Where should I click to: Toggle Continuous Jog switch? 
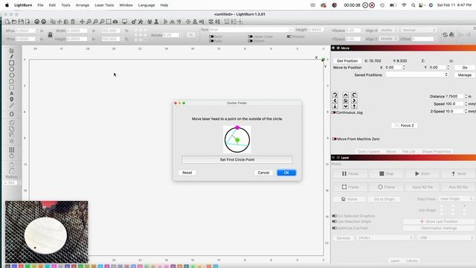[x=334, y=112]
